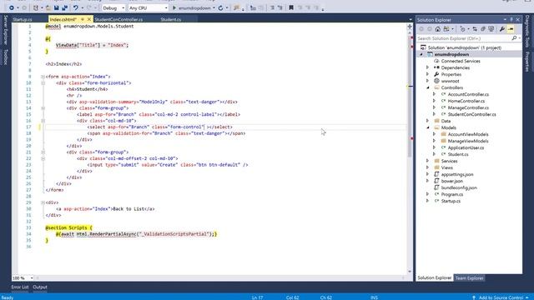Screen dimensions: 534x300
Task: Click Properties wrench icon in Solution Explorer toolbar
Action: click(x=502, y=29)
